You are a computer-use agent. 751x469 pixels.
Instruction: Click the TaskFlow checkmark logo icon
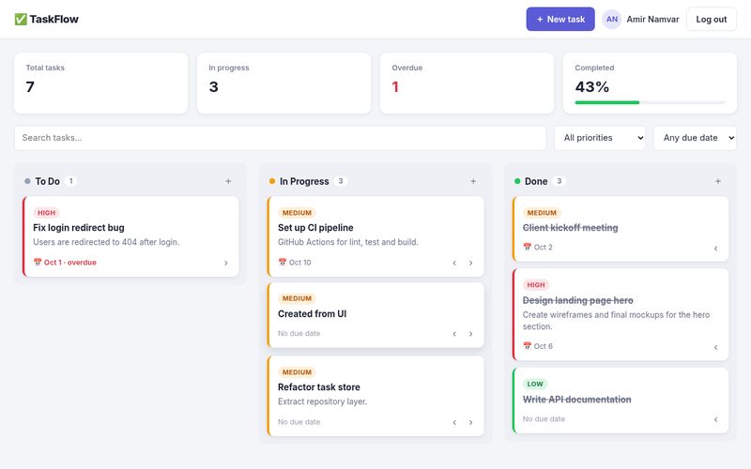point(21,19)
